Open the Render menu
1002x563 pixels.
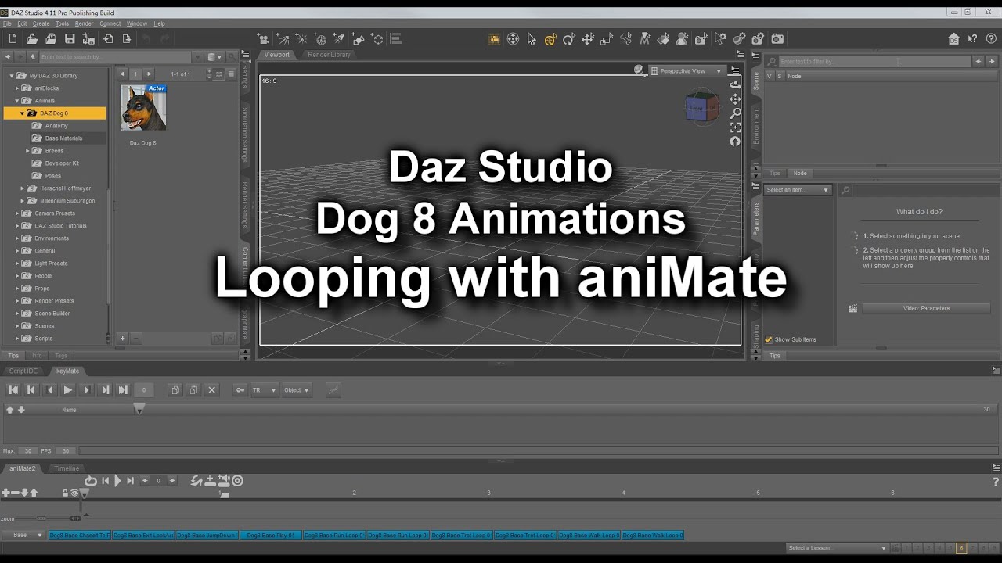tap(84, 23)
